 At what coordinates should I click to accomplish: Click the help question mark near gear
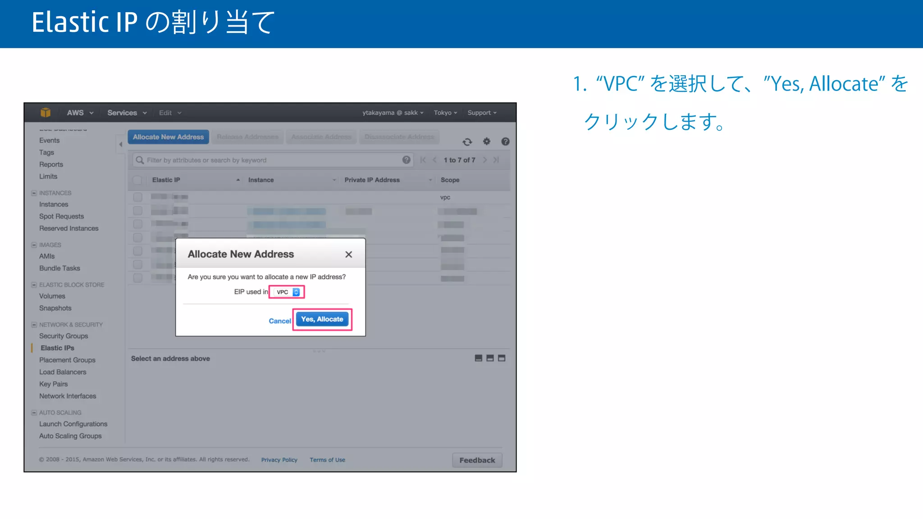506,141
